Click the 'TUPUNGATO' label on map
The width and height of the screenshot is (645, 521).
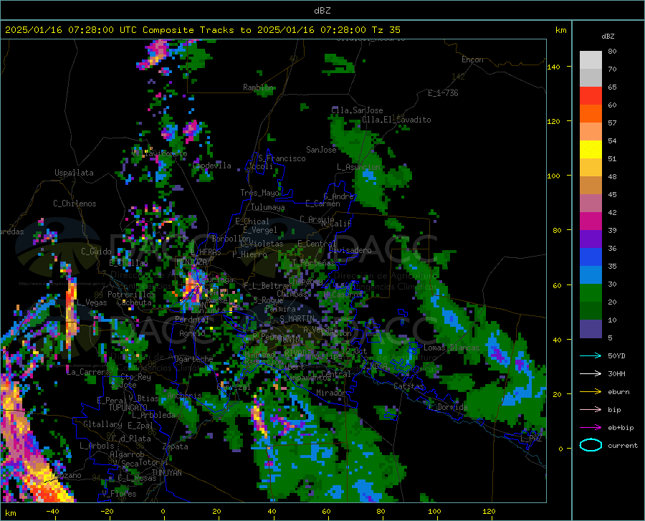(x=128, y=408)
